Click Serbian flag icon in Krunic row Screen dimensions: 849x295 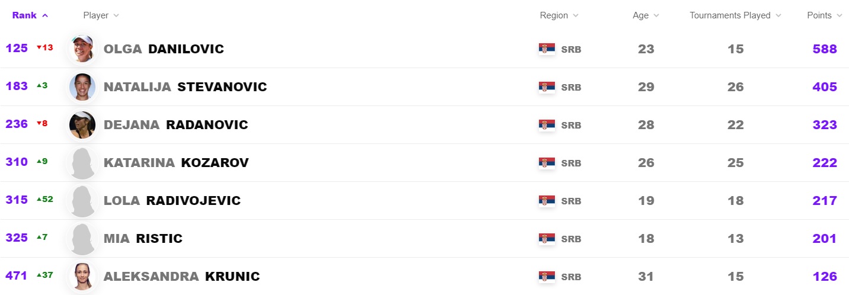(x=547, y=277)
